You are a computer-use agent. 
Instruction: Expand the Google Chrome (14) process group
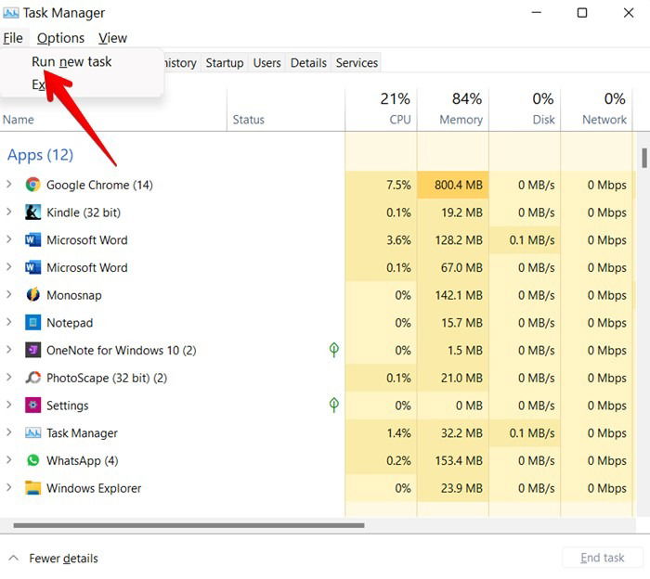click(8, 184)
